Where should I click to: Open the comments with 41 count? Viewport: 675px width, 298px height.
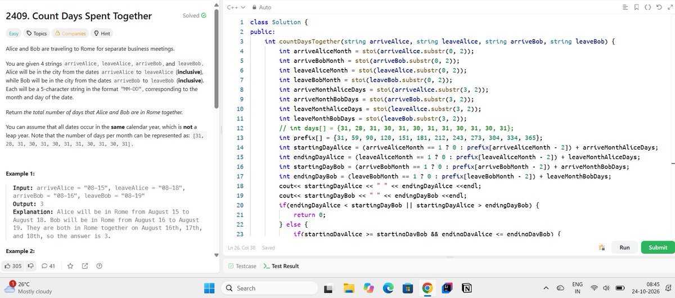point(48,266)
